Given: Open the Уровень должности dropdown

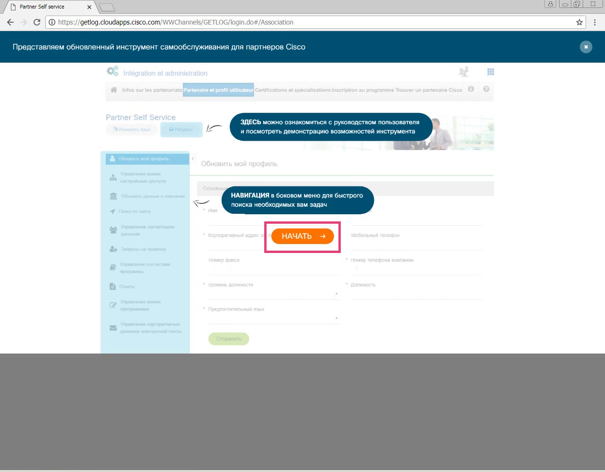Looking at the screenshot, I should coord(274,294).
